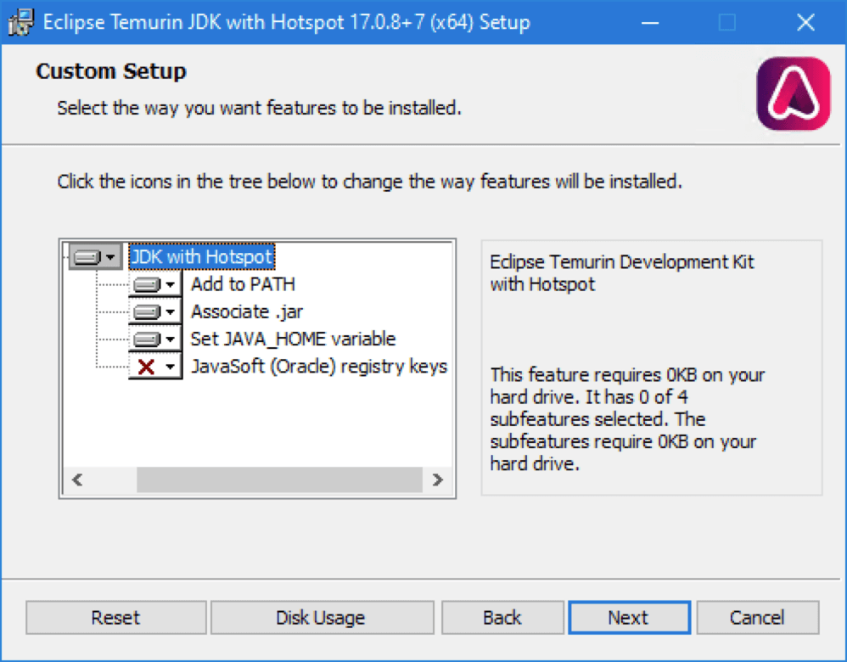Click the Adoptium logo in the header
The width and height of the screenshot is (847, 662).
[793, 93]
